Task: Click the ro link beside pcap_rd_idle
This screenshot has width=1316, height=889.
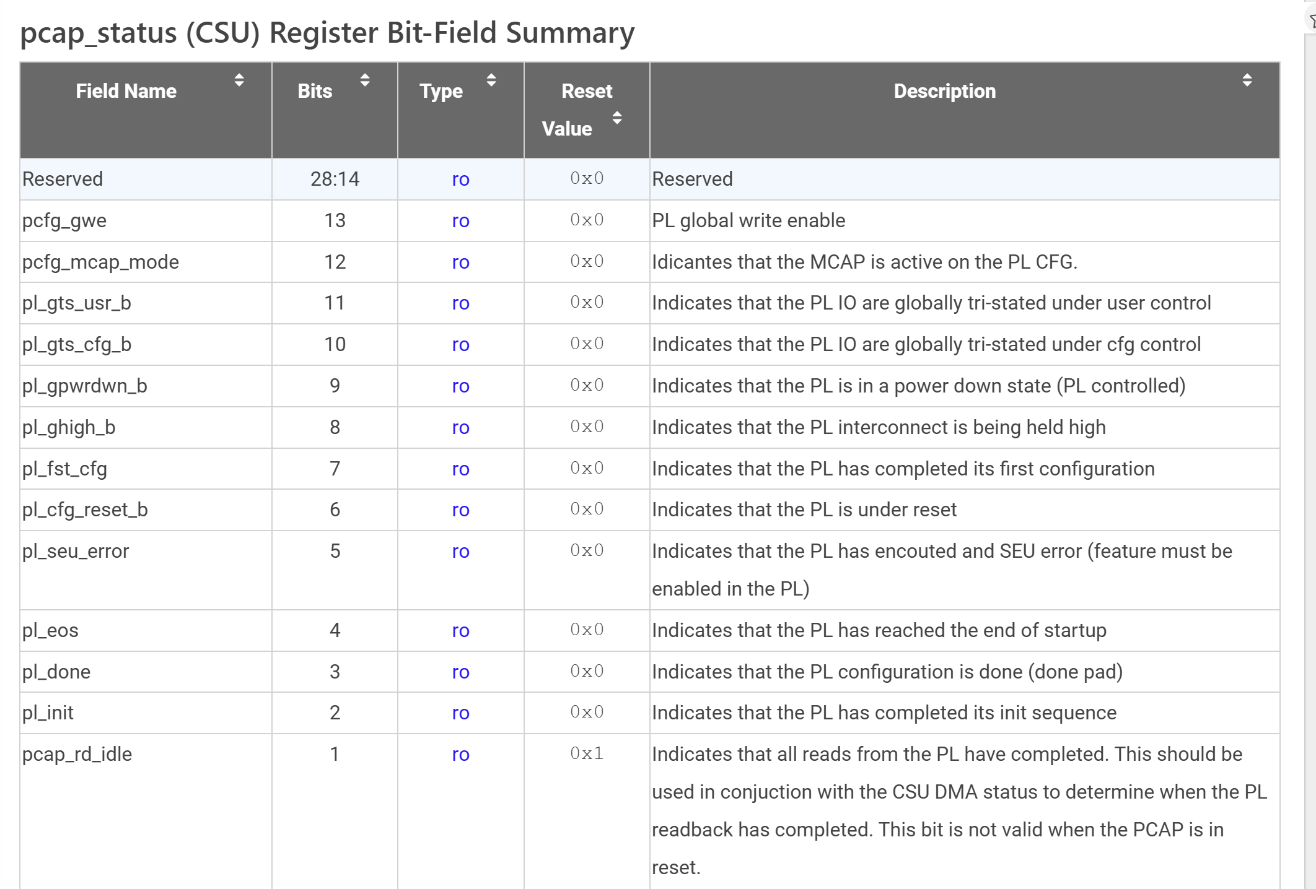Action: click(460, 754)
